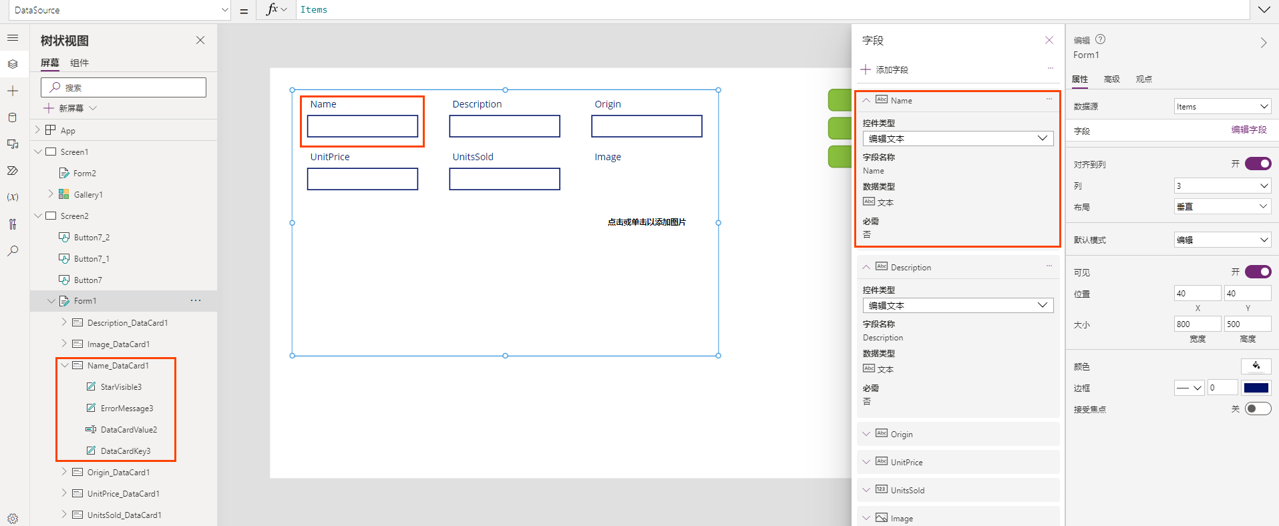Collapse Screen2 in tree view

38,216
